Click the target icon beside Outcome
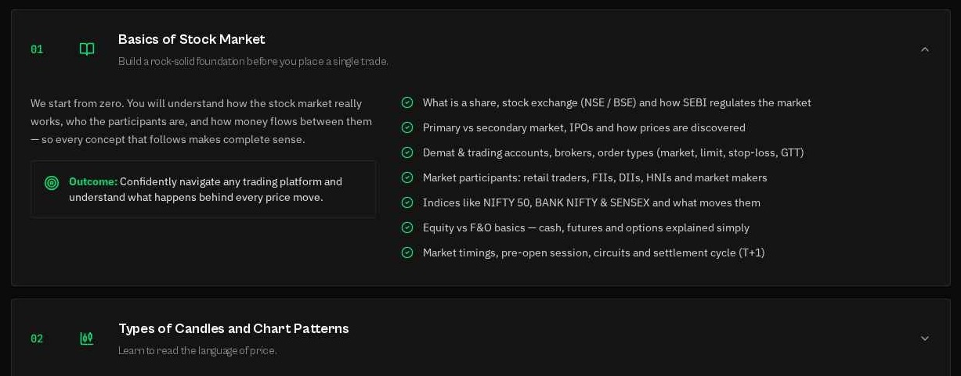 [52, 183]
